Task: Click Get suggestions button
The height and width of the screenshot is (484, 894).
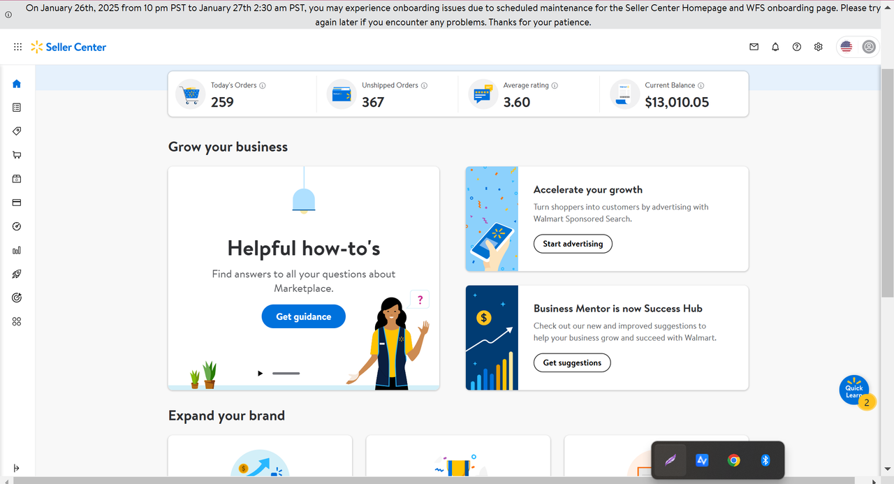Action: click(572, 362)
